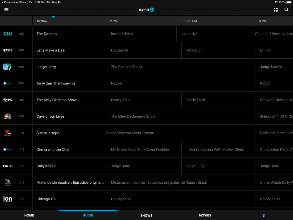Open the profile avatar icon
Screen dimensions: 293x220
[x=263, y=215]
